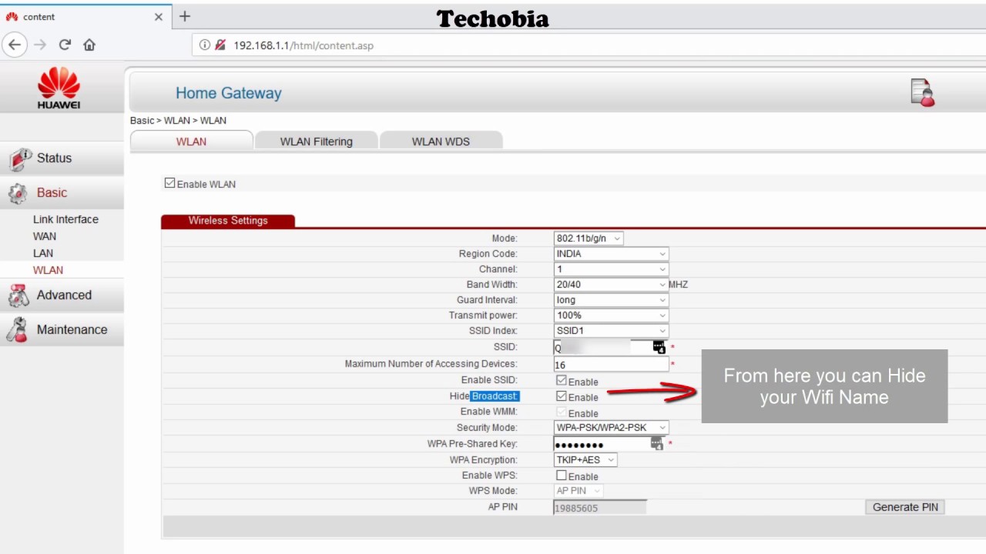Open the WLAN sidebar link

48,270
